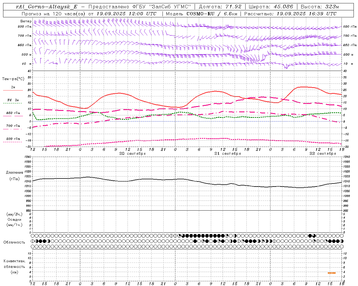
Task: Click the 'Тем-ра(°C)' panel label
Action: pyautogui.click(x=13, y=79)
